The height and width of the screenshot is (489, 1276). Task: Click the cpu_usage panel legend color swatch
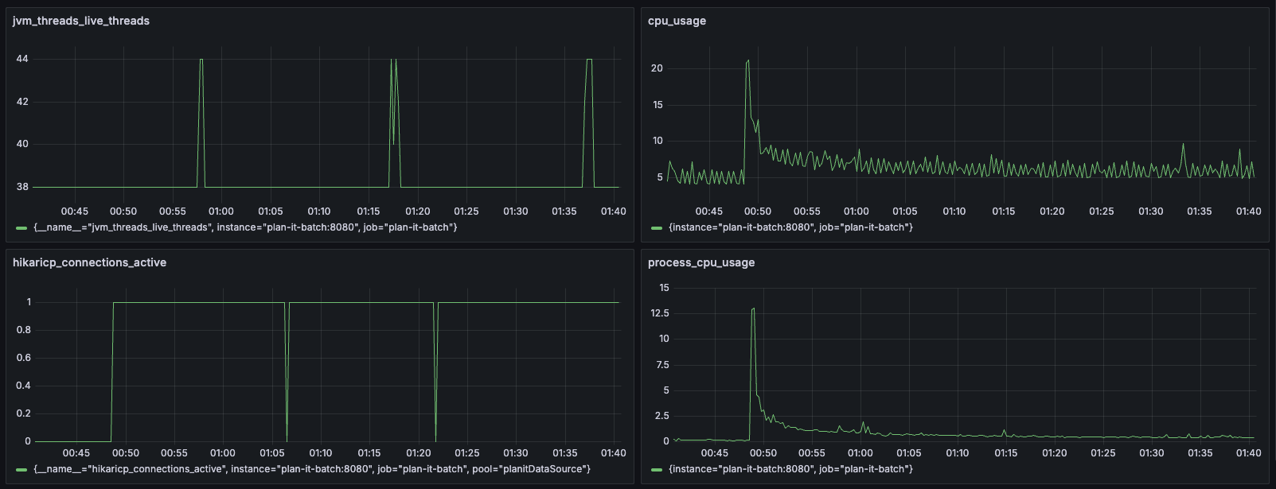coord(657,228)
